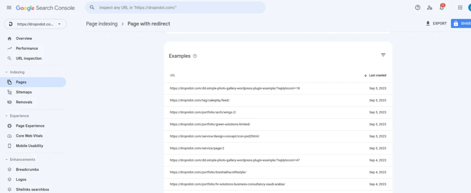Open the hr-solutions-business-consultancy URL row

pos(278,184)
